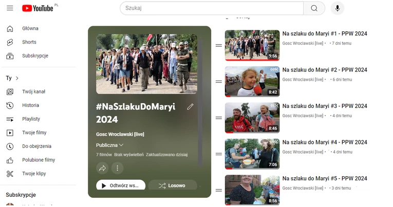The width and height of the screenshot is (393, 207).
Task: Open Historia in the sidebar
Action: [31, 105]
